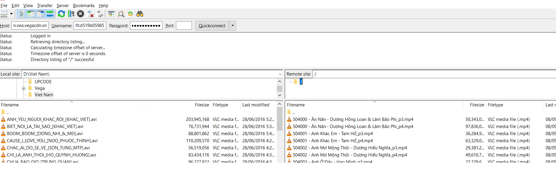Toggle message log display
Image resolution: width=556 pixels, height=192 pixels.
click(x=21, y=14)
